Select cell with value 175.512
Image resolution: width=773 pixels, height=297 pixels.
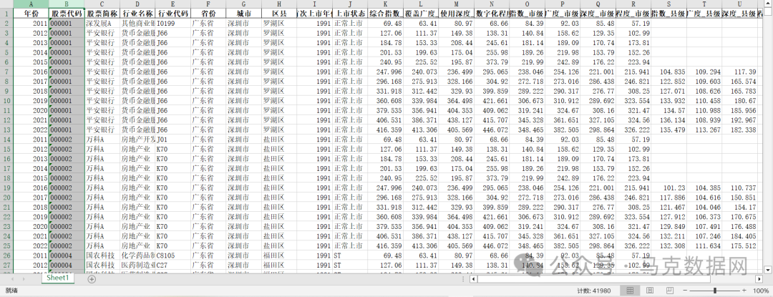(x=739, y=246)
